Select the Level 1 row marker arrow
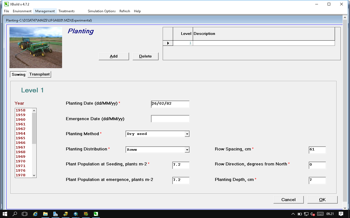 168,43
